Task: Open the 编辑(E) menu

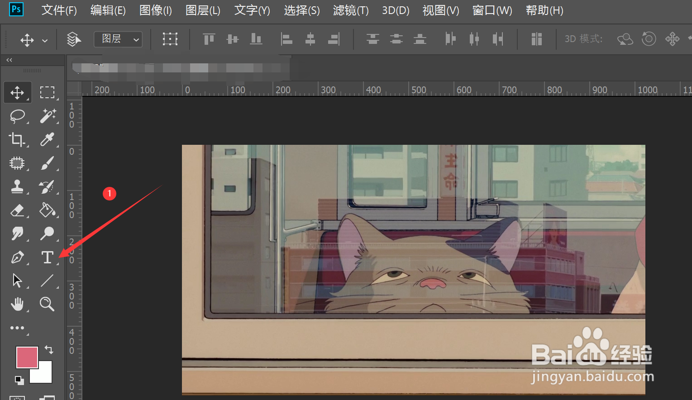Action: (108, 10)
